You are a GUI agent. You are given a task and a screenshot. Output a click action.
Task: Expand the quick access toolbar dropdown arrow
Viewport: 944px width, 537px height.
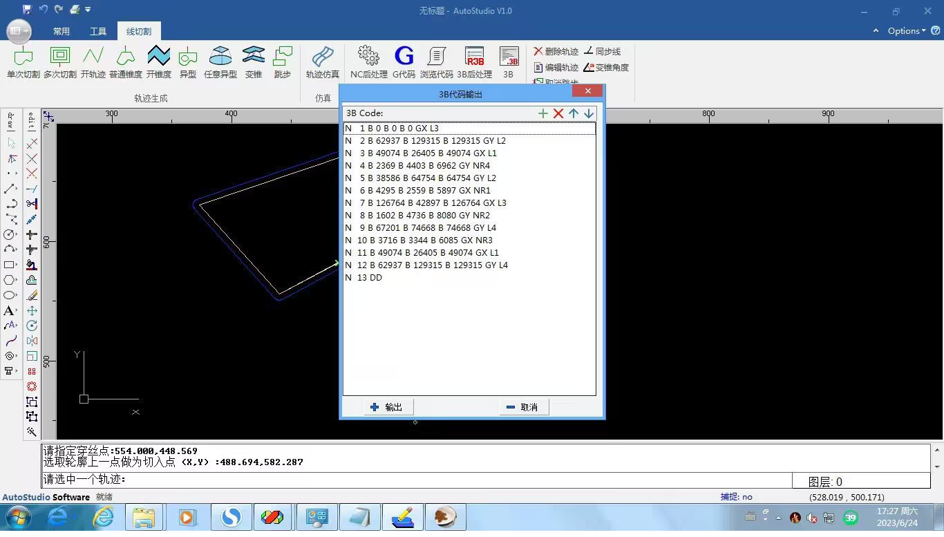tap(88, 10)
